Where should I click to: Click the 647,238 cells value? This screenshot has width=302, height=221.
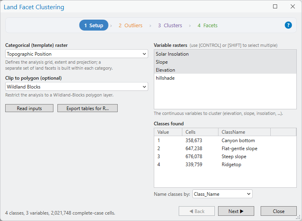pyautogui.click(x=194, y=149)
